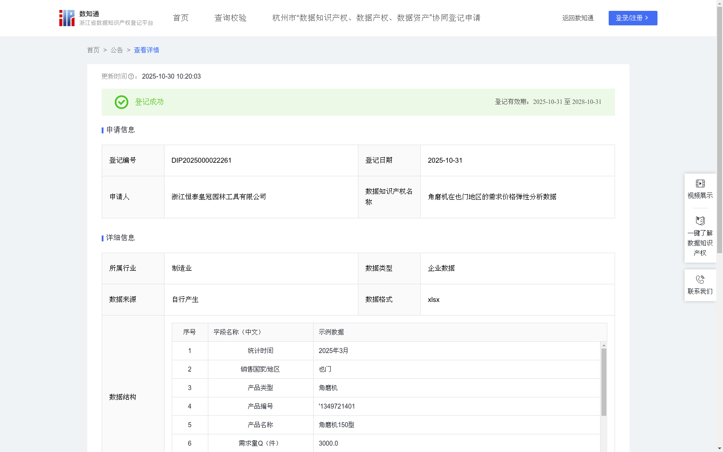Click the green 登记成功 checkmark icon
Viewport: 723px width, 452px height.
click(x=122, y=102)
